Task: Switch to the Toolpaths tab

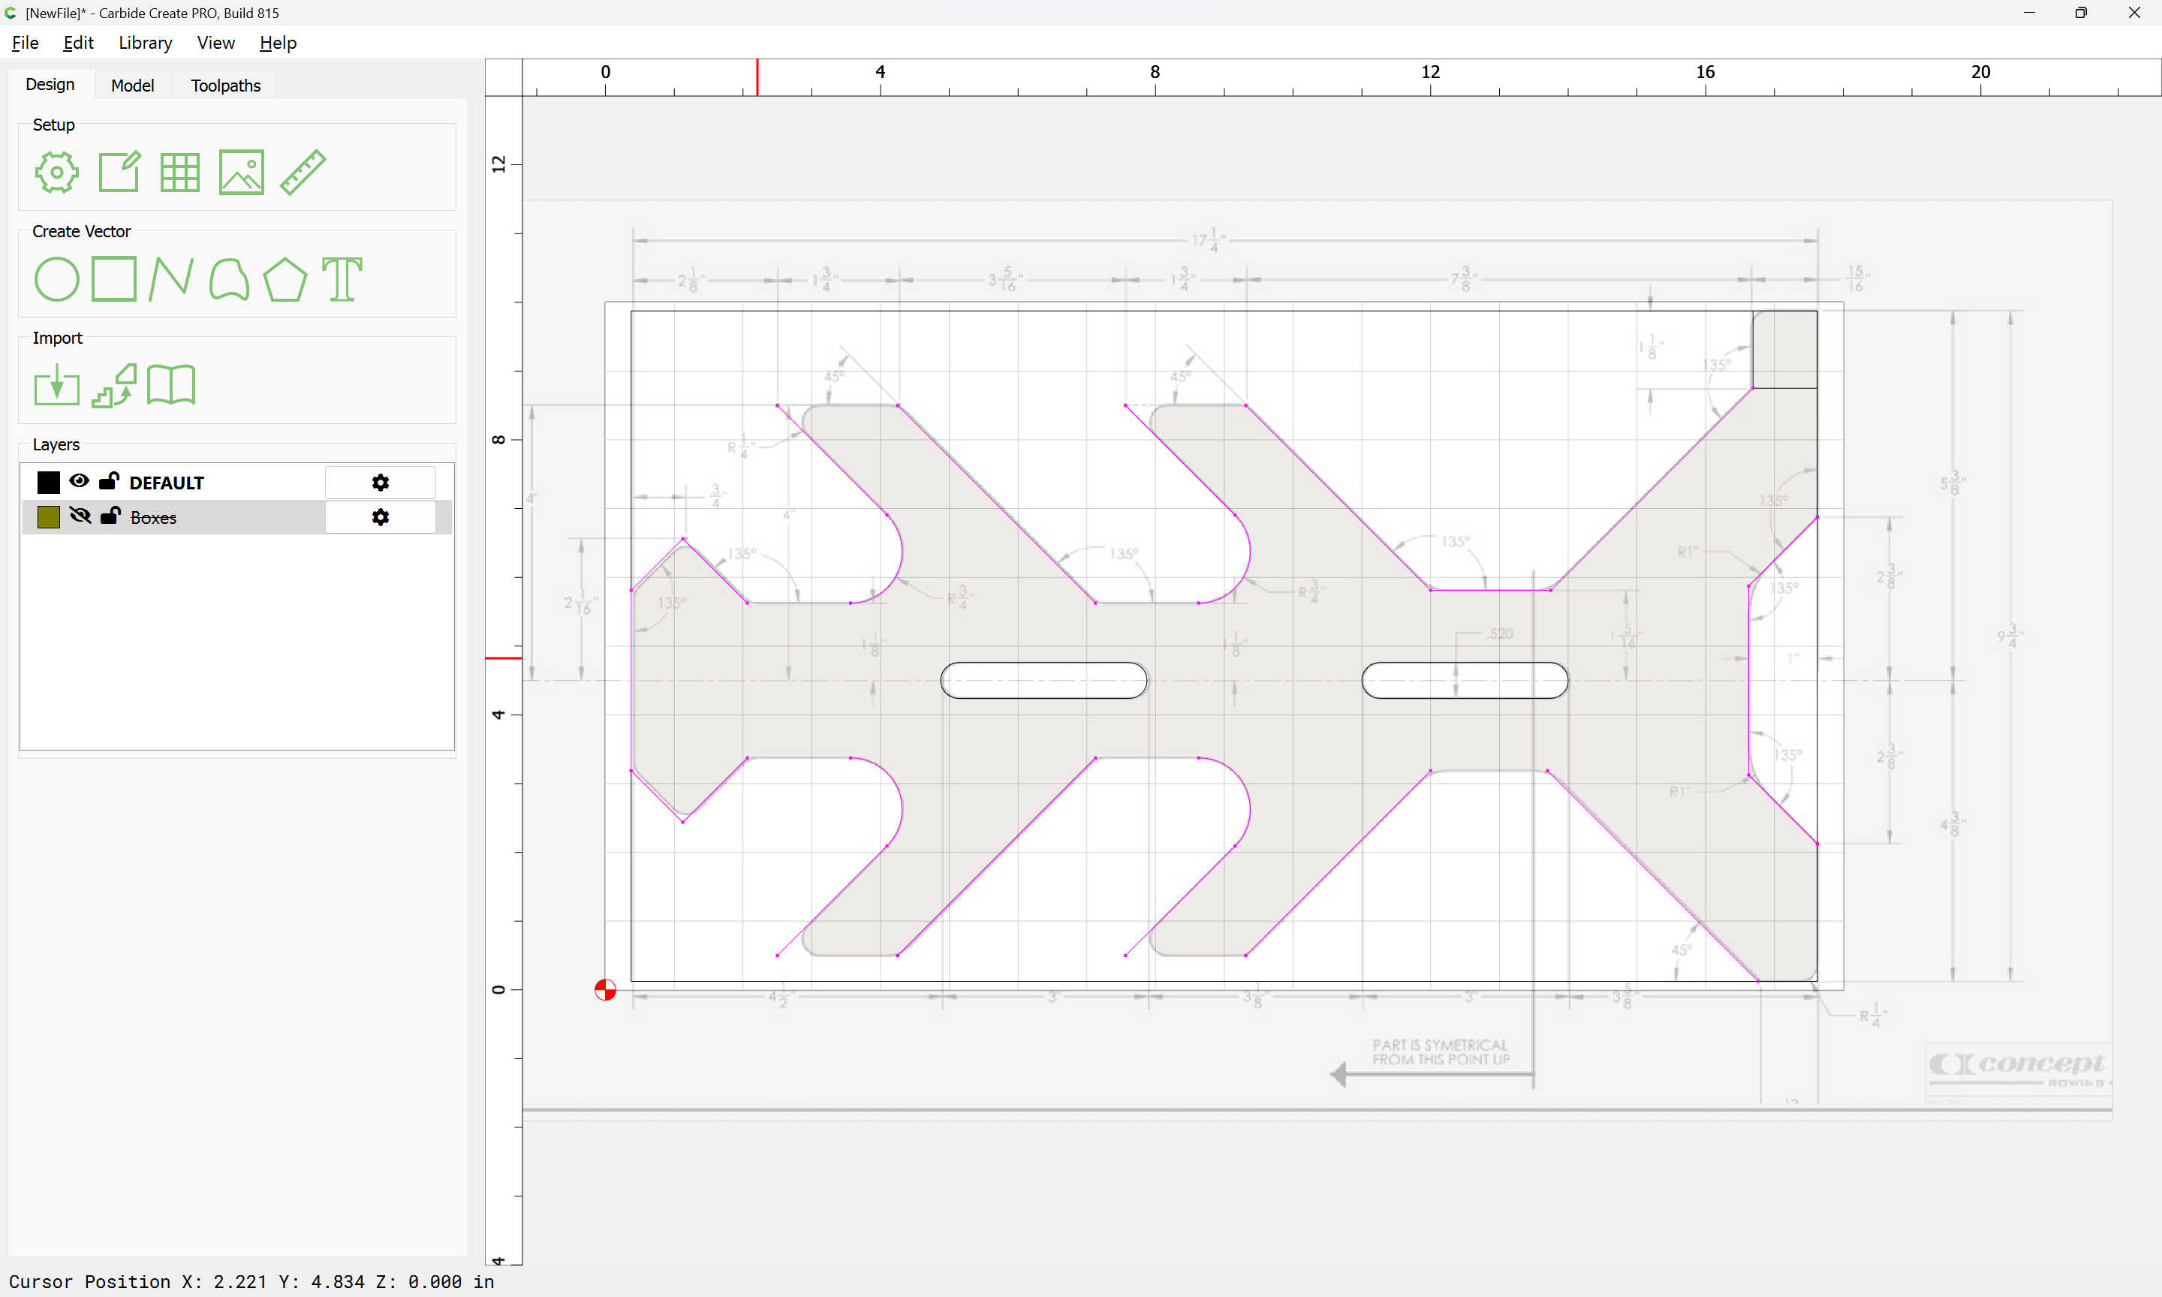Action: click(225, 85)
